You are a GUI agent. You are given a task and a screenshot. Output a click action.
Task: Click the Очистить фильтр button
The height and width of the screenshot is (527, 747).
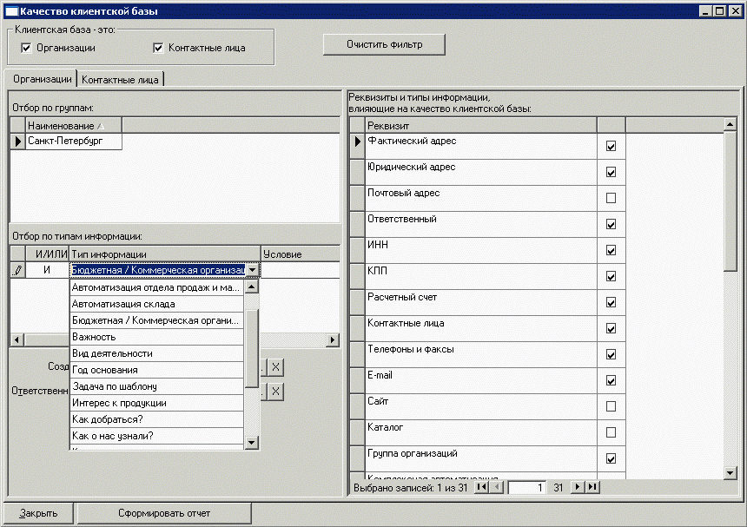click(385, 44)
